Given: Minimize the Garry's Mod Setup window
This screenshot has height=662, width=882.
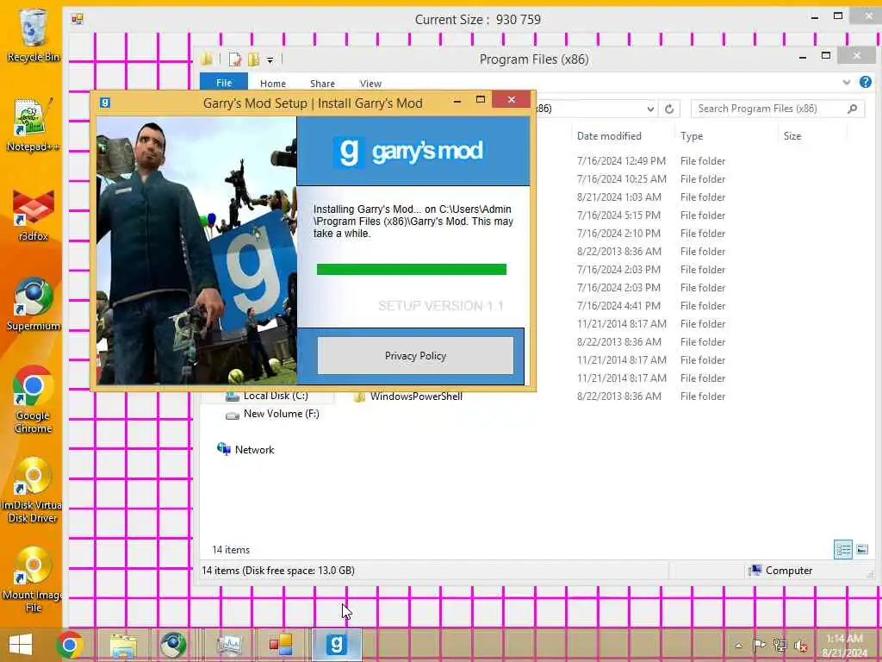Looking at the screenshot, I should click(457, 101).
